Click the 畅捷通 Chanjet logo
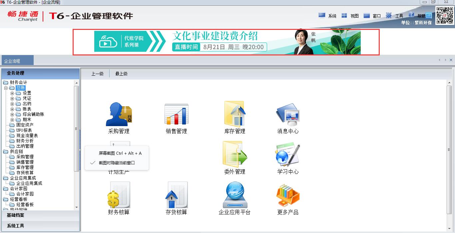Image resolution: width=455 pixels, height=233 pixels. 23,16
